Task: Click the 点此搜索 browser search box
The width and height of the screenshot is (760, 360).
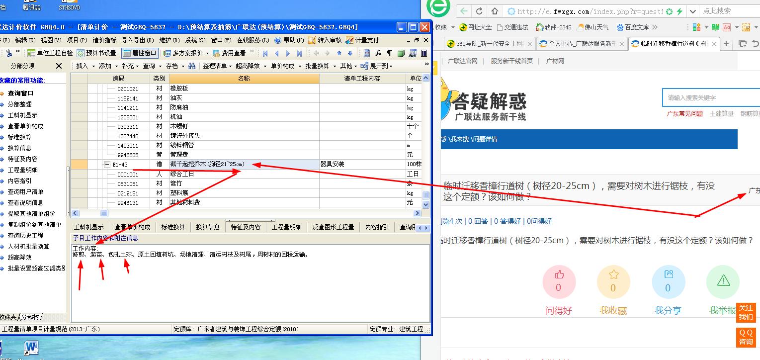Action: (729, 11)
